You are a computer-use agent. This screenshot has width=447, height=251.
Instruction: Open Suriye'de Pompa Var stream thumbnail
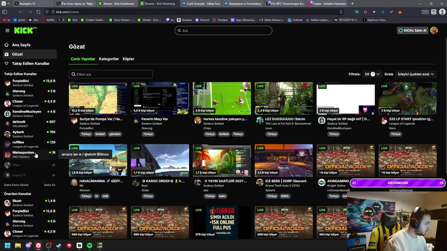coord(98,98)
